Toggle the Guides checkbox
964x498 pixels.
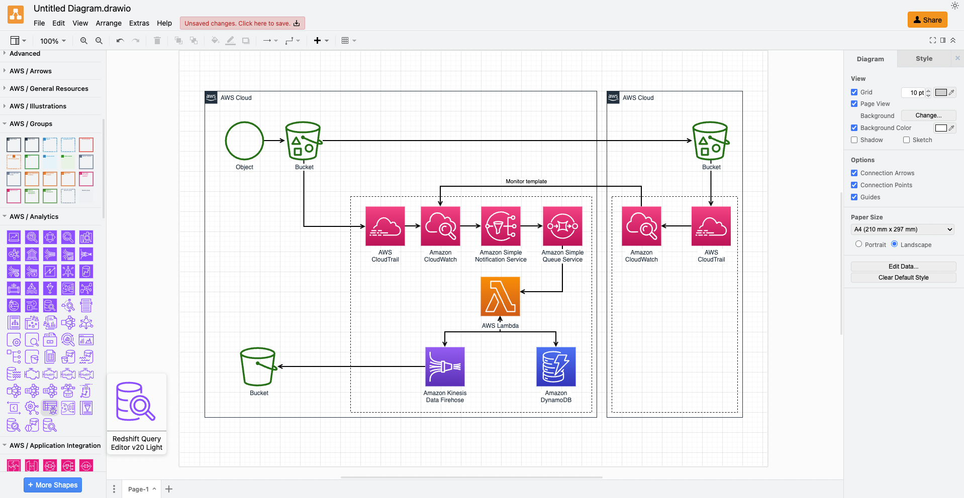point(854,197)
